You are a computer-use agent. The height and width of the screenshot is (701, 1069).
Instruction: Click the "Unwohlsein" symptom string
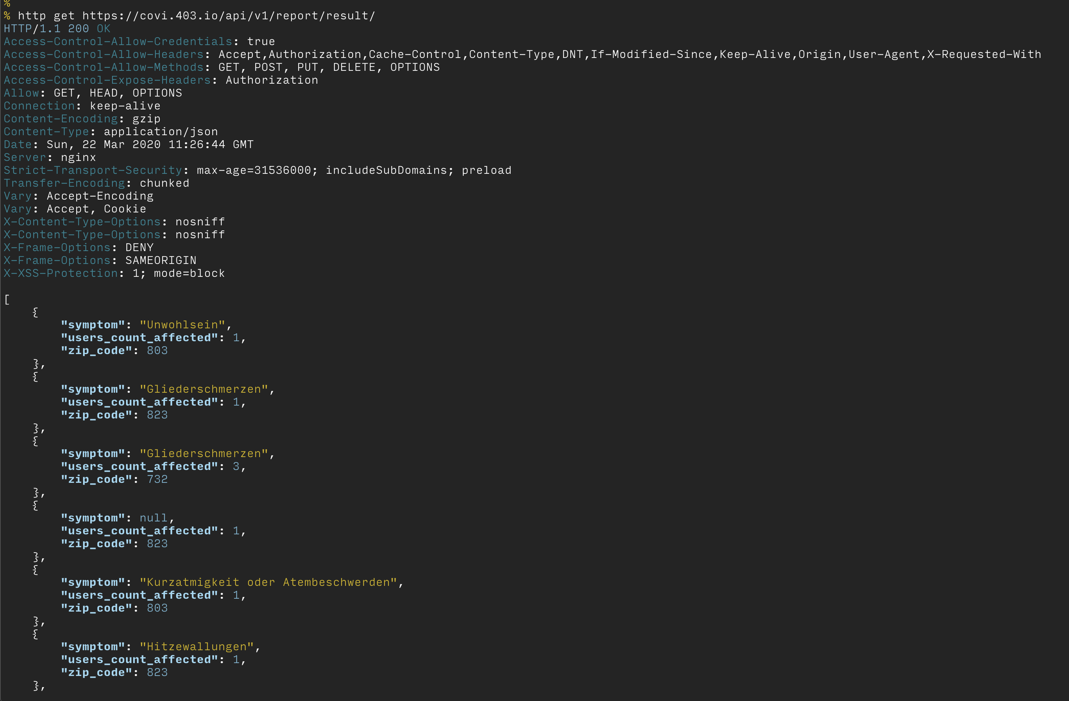coord(182,325)
